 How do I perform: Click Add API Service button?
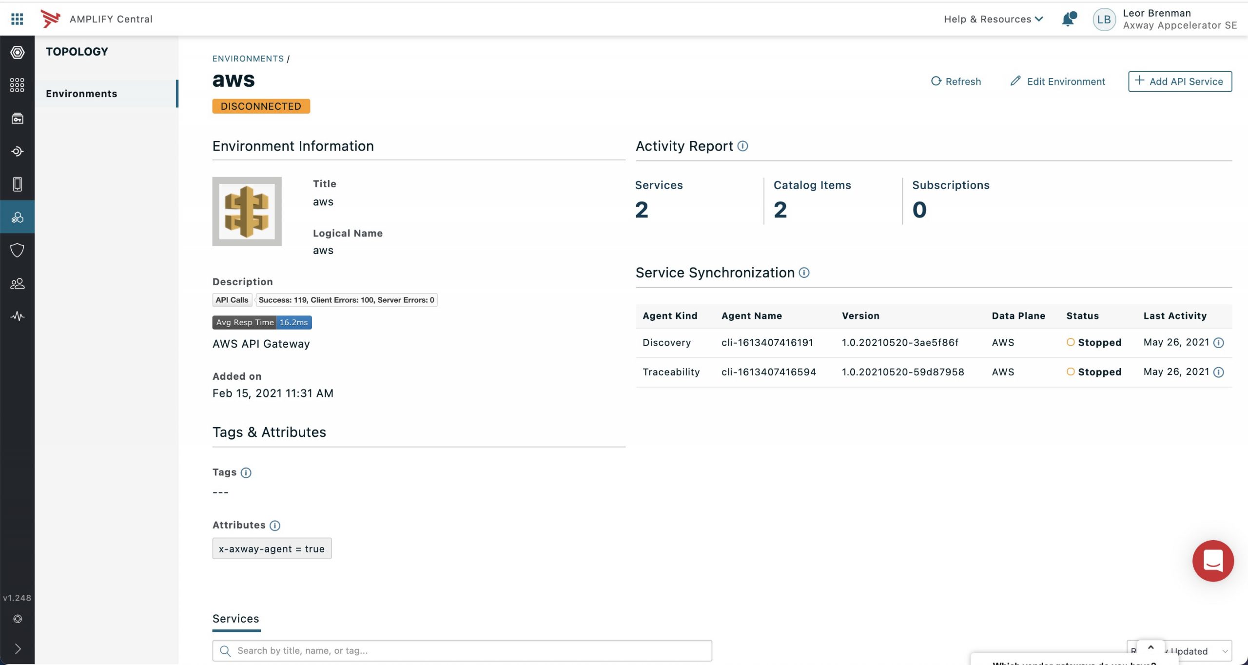coord(1180,81)
